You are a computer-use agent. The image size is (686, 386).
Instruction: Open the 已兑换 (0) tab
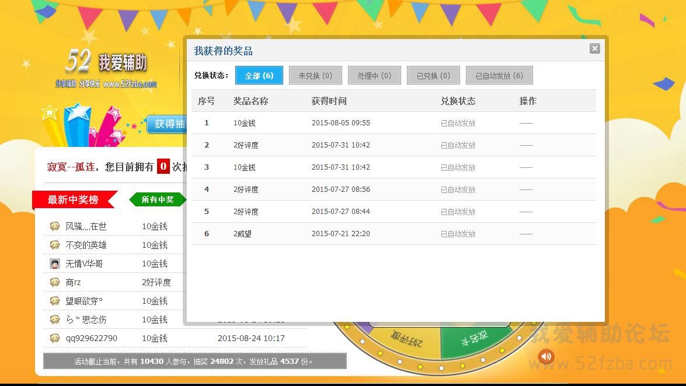433,75
